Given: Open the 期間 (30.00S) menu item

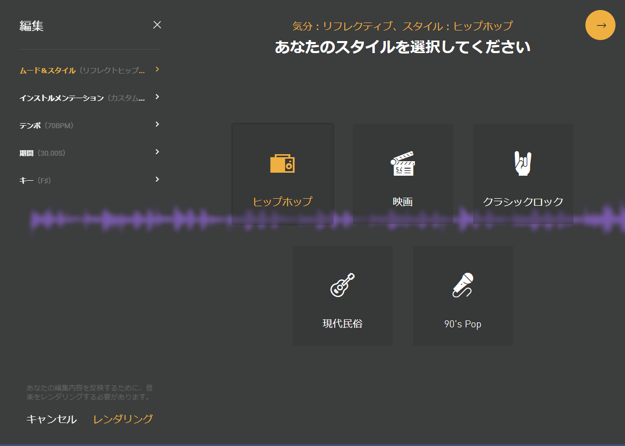Looking at the screenshot, I should [43, 153].
